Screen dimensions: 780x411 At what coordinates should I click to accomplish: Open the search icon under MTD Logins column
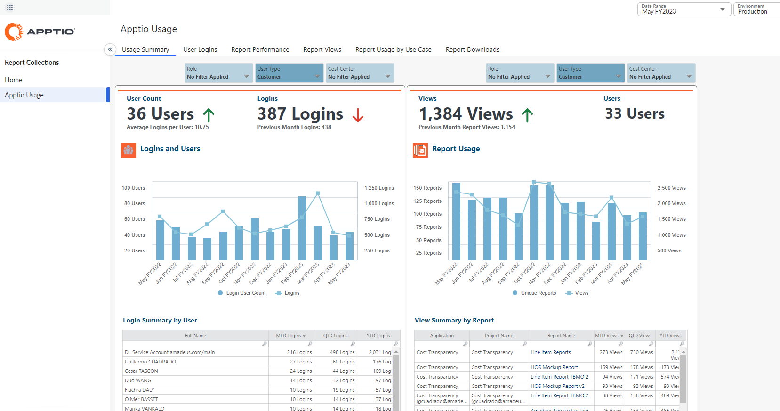pyautogui.click(x=310, y=344)
